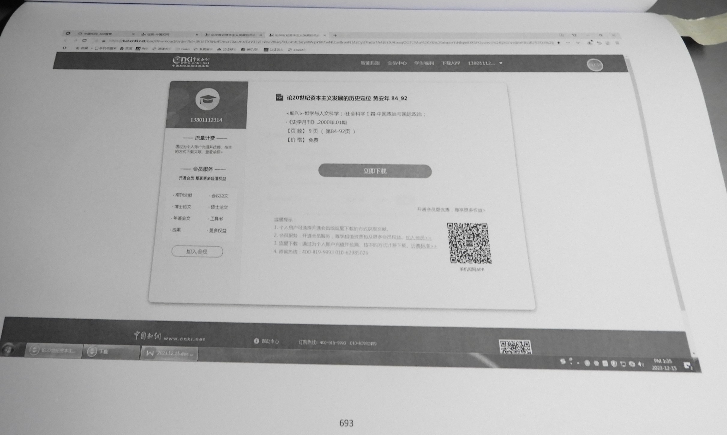Select the 会议论文 sidebar link
The height and width of the screenshot is (435, 727).
[219, 196]
